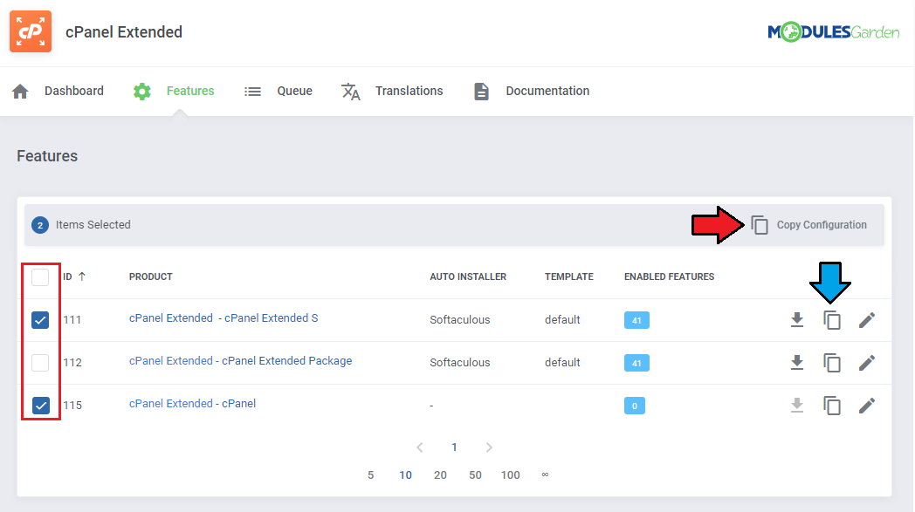Go to previous page with left chevron
Screen dimensions: 915x512
click(x=420, y=447)
